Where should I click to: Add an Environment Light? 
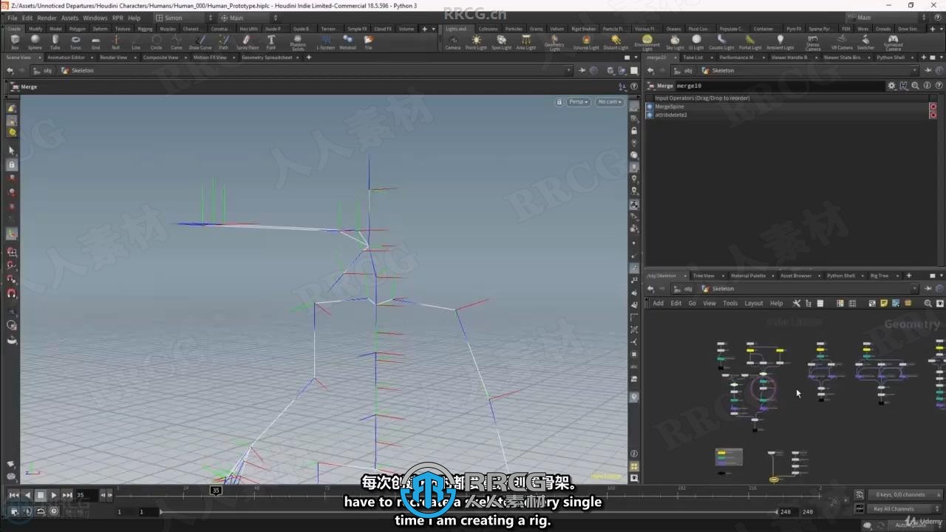coord(647,43)
